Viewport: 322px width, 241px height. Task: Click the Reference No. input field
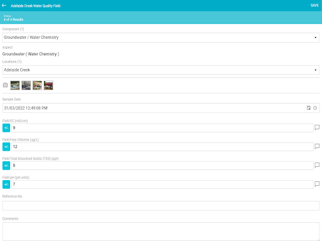(x=161, y=206)
